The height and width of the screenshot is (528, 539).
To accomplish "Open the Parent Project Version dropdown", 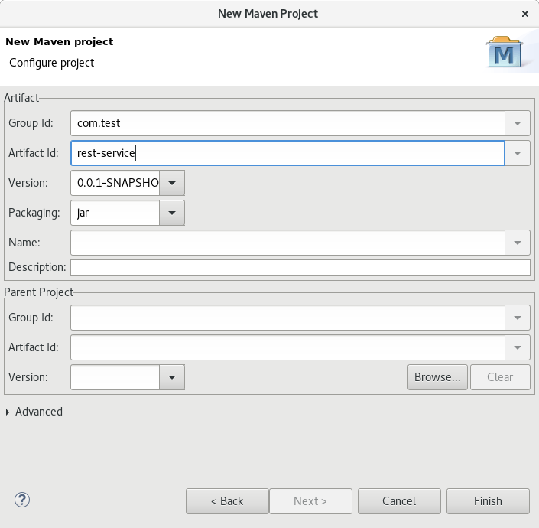I will click(x=172, y=376).
